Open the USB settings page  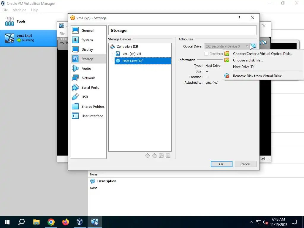[x=88, y=97]
